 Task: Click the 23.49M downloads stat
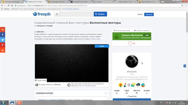click(x=147, y=92)
